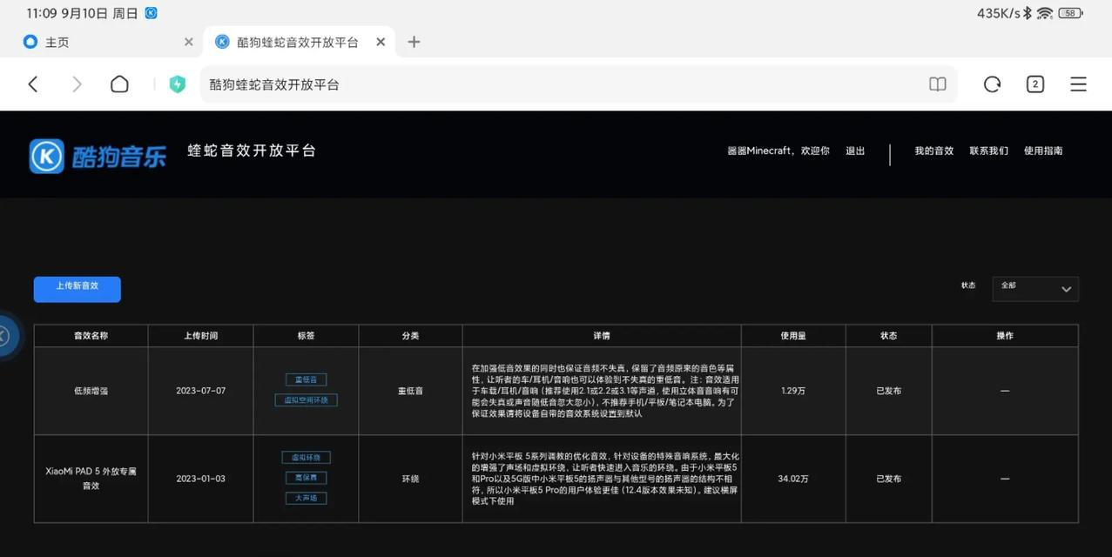Click the 1.29万 usage value
This screenshot has height=557, width=1112.
[x=792, y=391]
